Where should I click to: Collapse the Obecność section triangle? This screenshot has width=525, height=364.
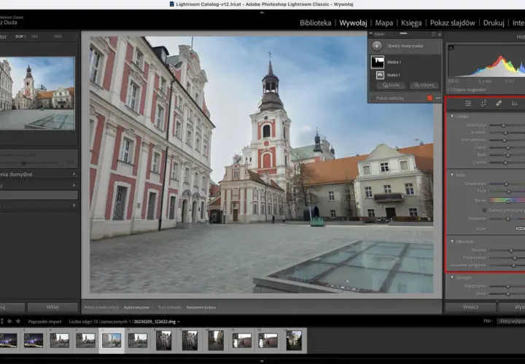pos(452,241)
